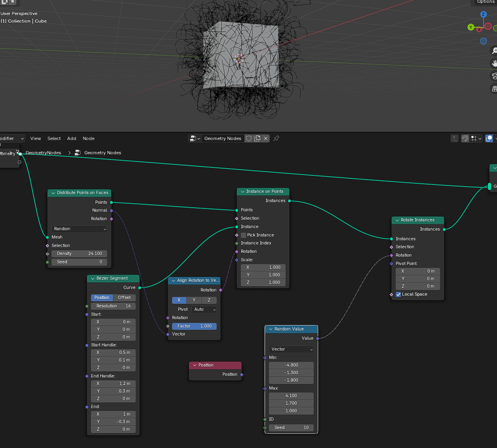Select Y axis in Align Rotation node

coord(194,300)
